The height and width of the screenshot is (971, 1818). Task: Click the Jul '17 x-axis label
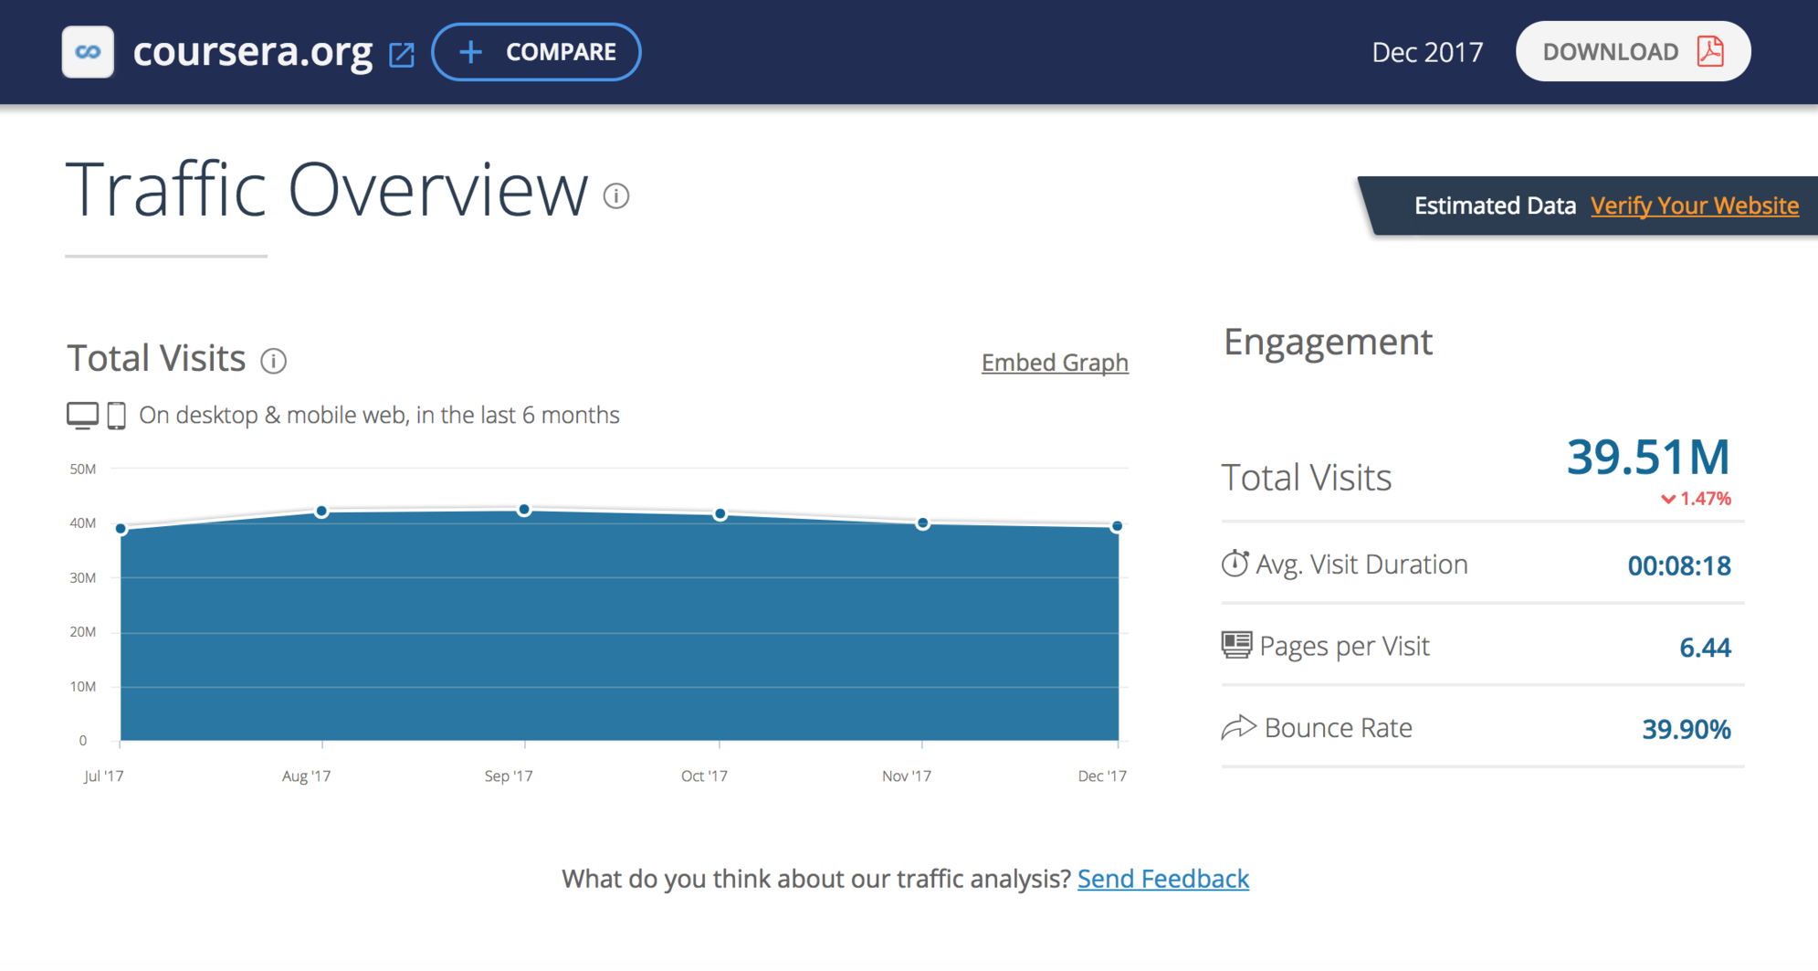tap(103, 776)
